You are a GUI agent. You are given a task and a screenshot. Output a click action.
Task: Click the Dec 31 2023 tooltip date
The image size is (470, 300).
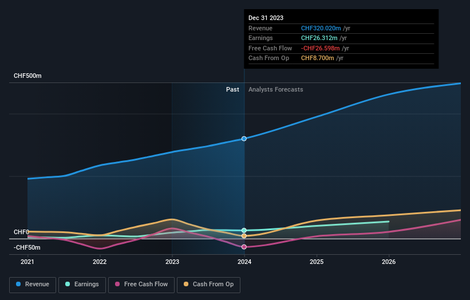click(x=266, y=18)
